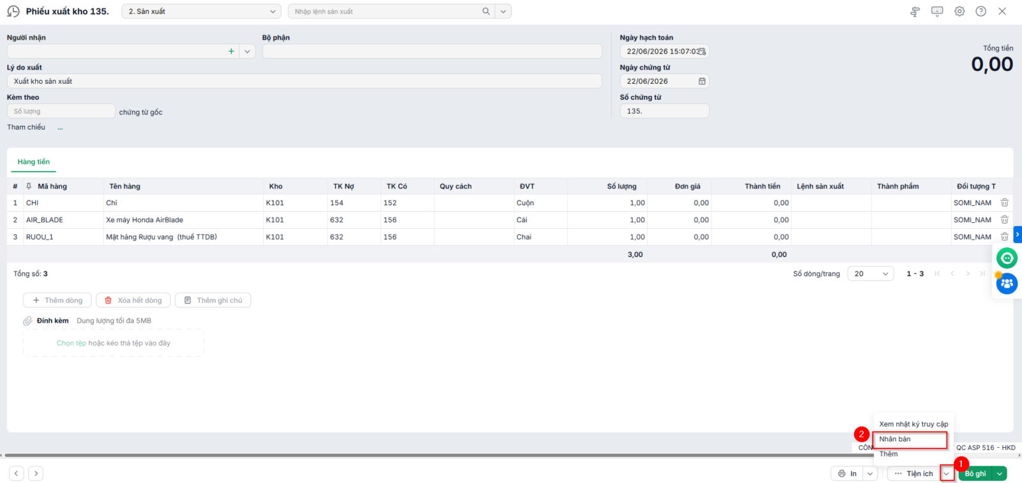Click the magnifier icon in production order search
This screenshot has height=483, width=1022.
486,11
